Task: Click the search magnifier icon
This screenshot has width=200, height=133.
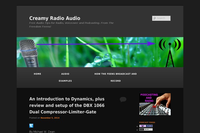Action: coord(155,18)
